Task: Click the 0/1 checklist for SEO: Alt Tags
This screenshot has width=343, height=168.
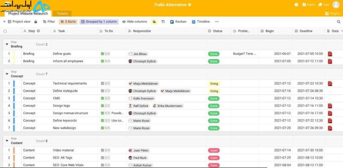Action: [105, 158]
